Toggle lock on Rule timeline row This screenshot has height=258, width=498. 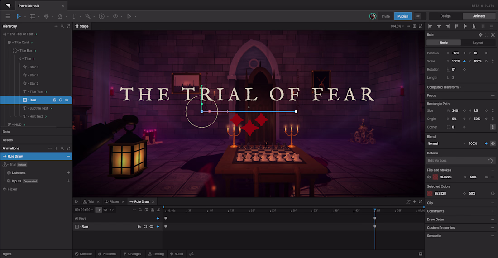point(139,227)
